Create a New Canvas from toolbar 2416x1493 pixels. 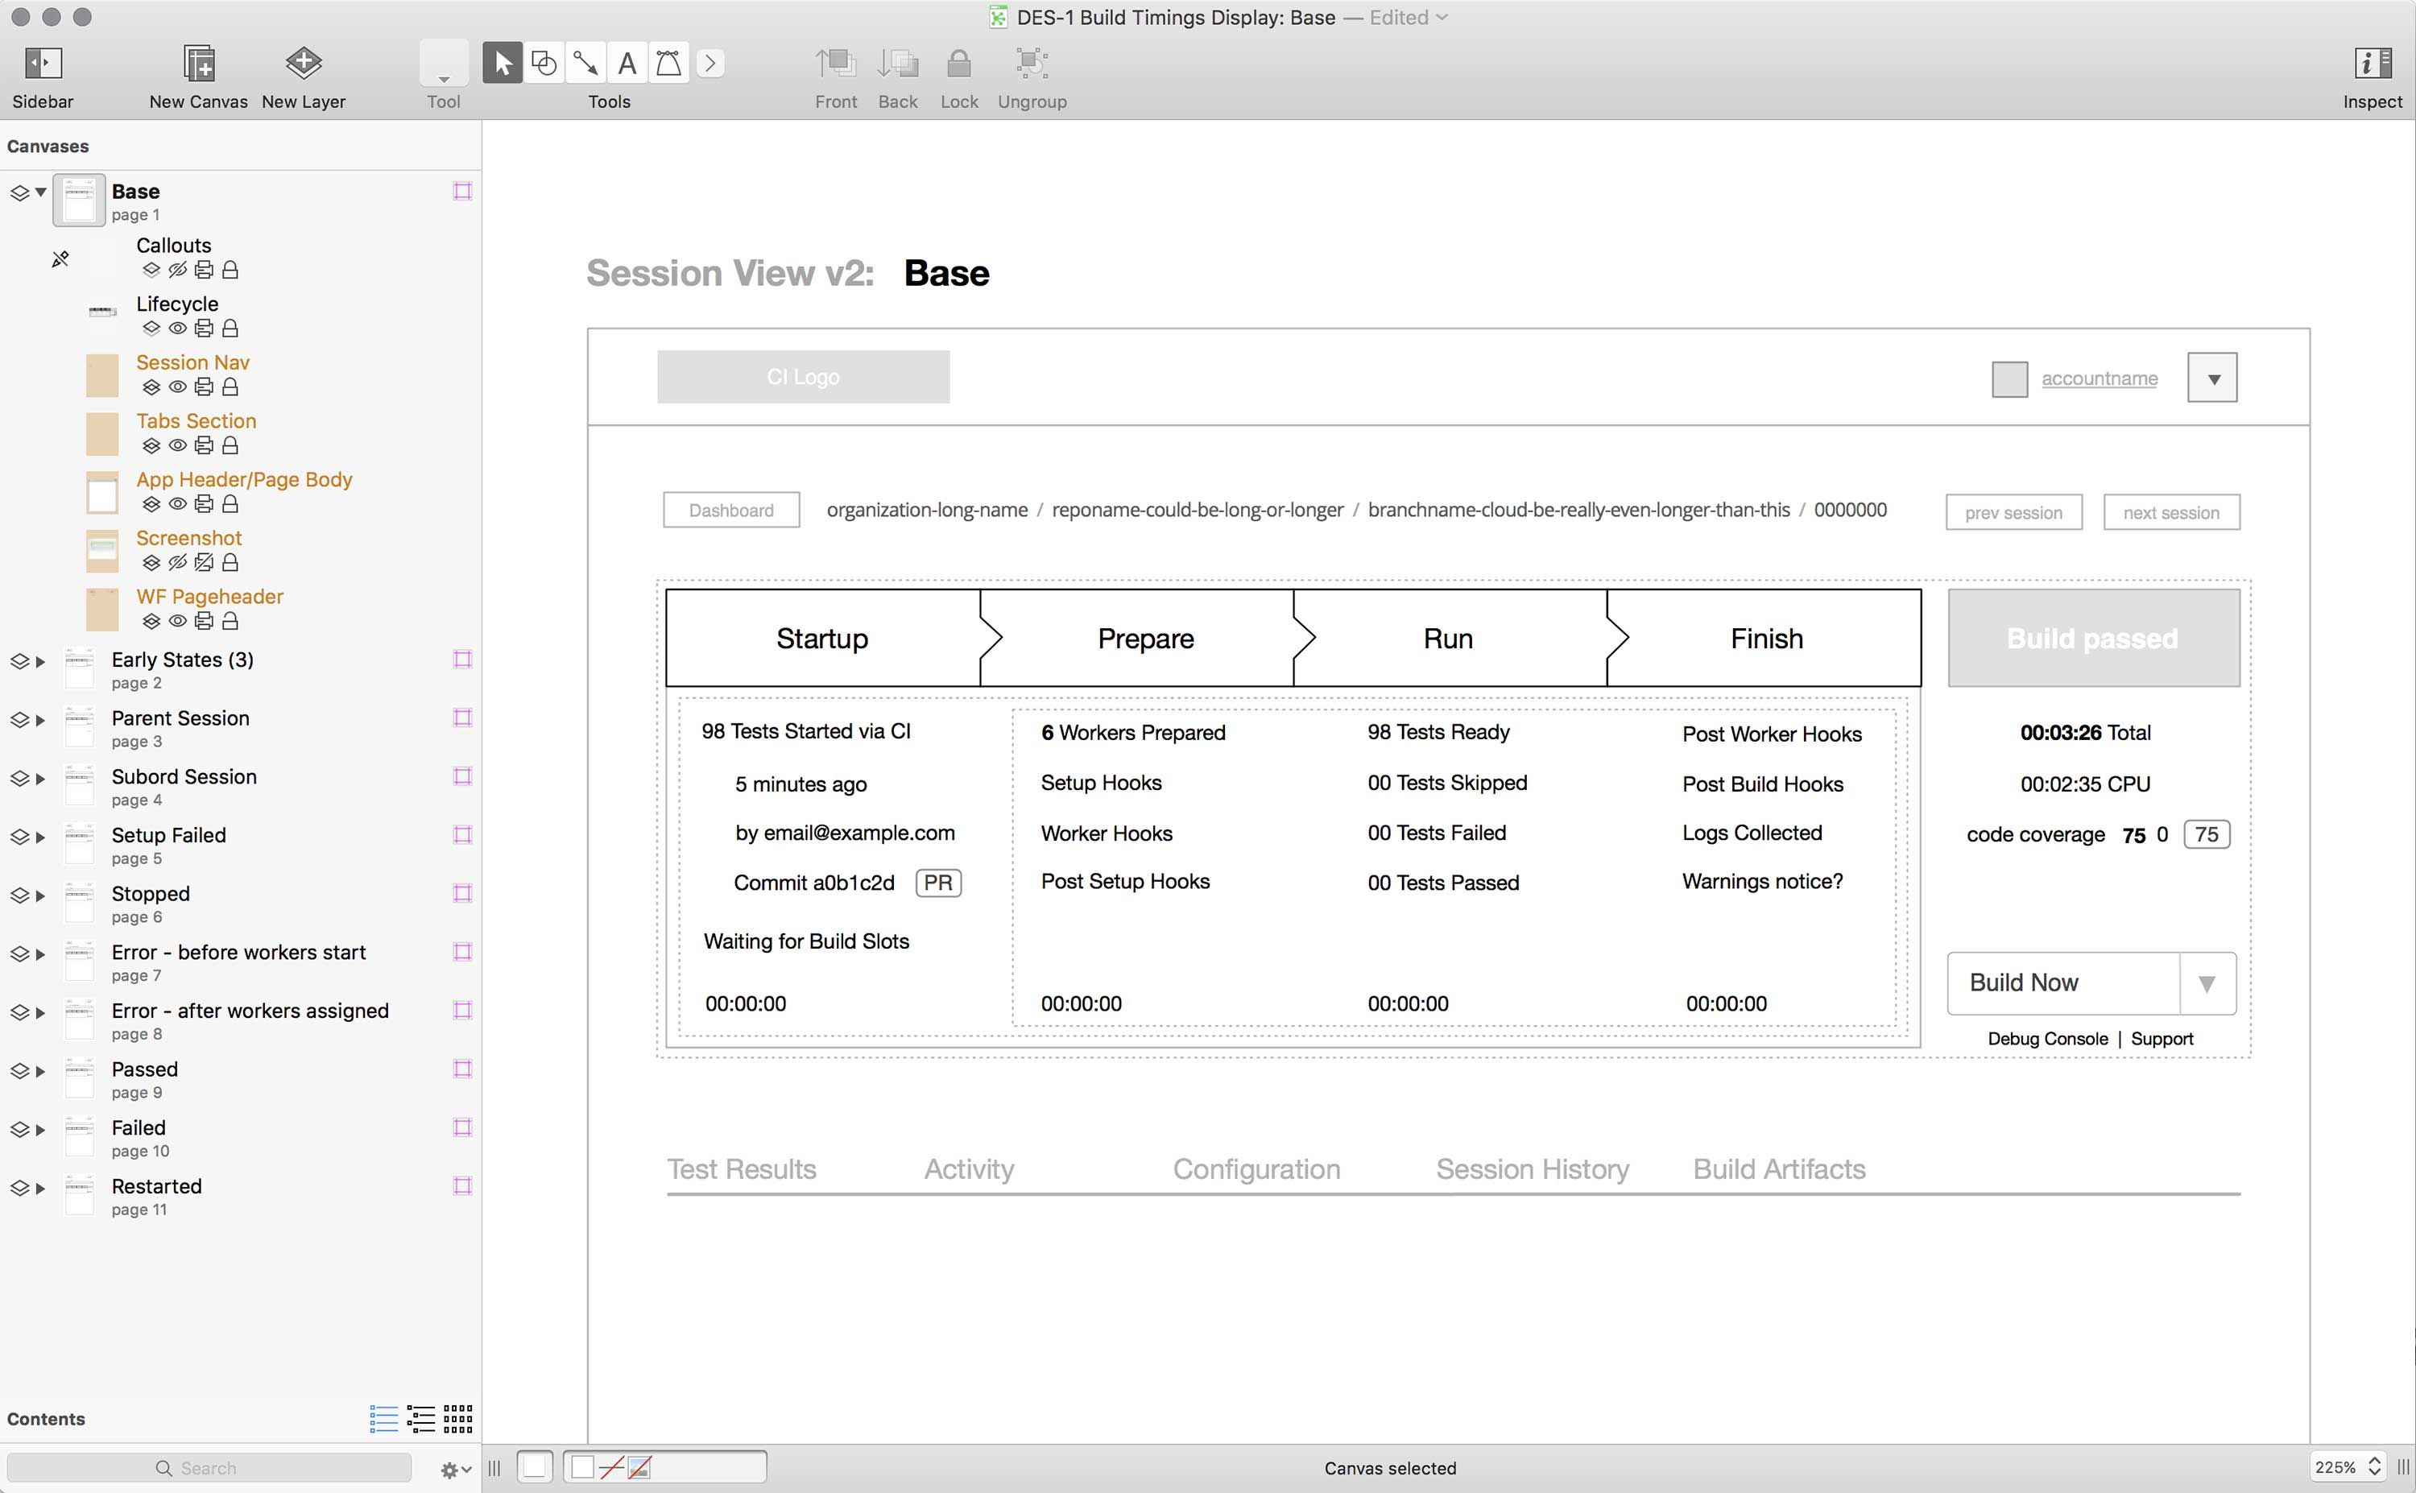[x=198, y=63]
